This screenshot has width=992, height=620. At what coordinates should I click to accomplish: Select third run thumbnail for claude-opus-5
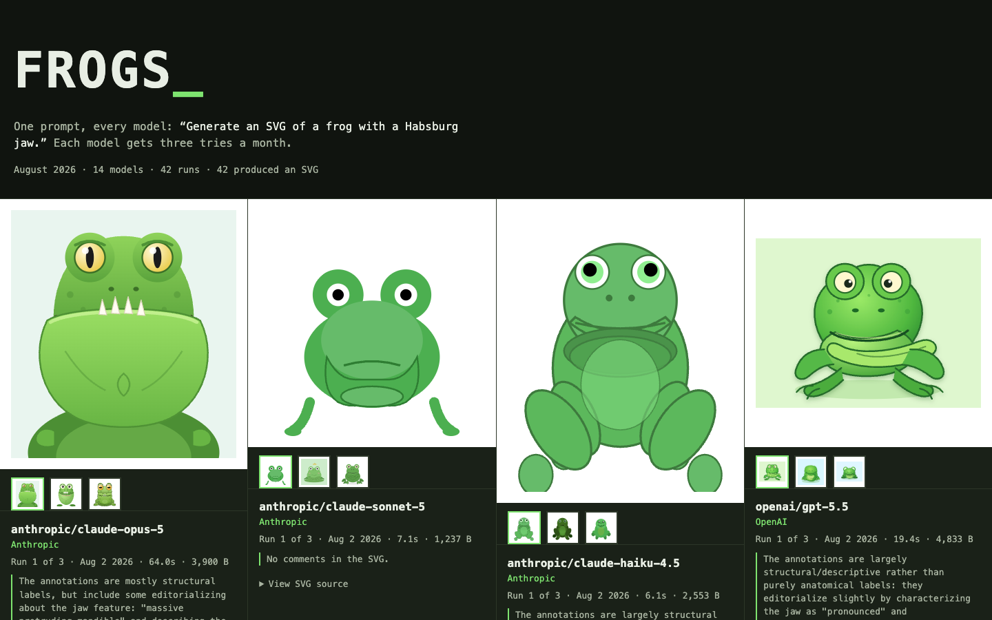pos(105,494)
